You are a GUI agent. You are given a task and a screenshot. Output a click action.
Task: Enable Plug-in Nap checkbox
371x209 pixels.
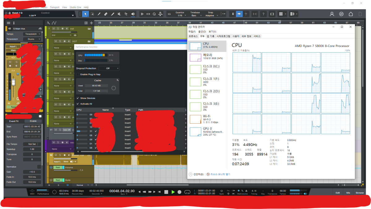coord(78,74)
